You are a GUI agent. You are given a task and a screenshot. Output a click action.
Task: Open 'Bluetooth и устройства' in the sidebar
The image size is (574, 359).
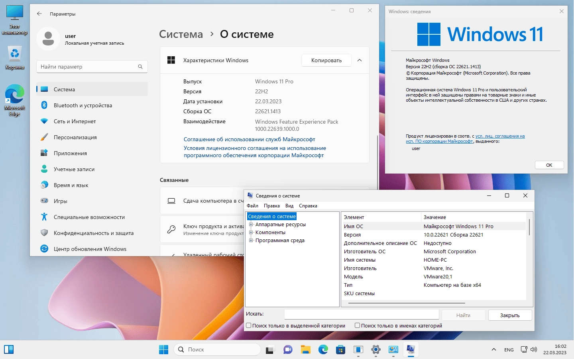(92, 105)
